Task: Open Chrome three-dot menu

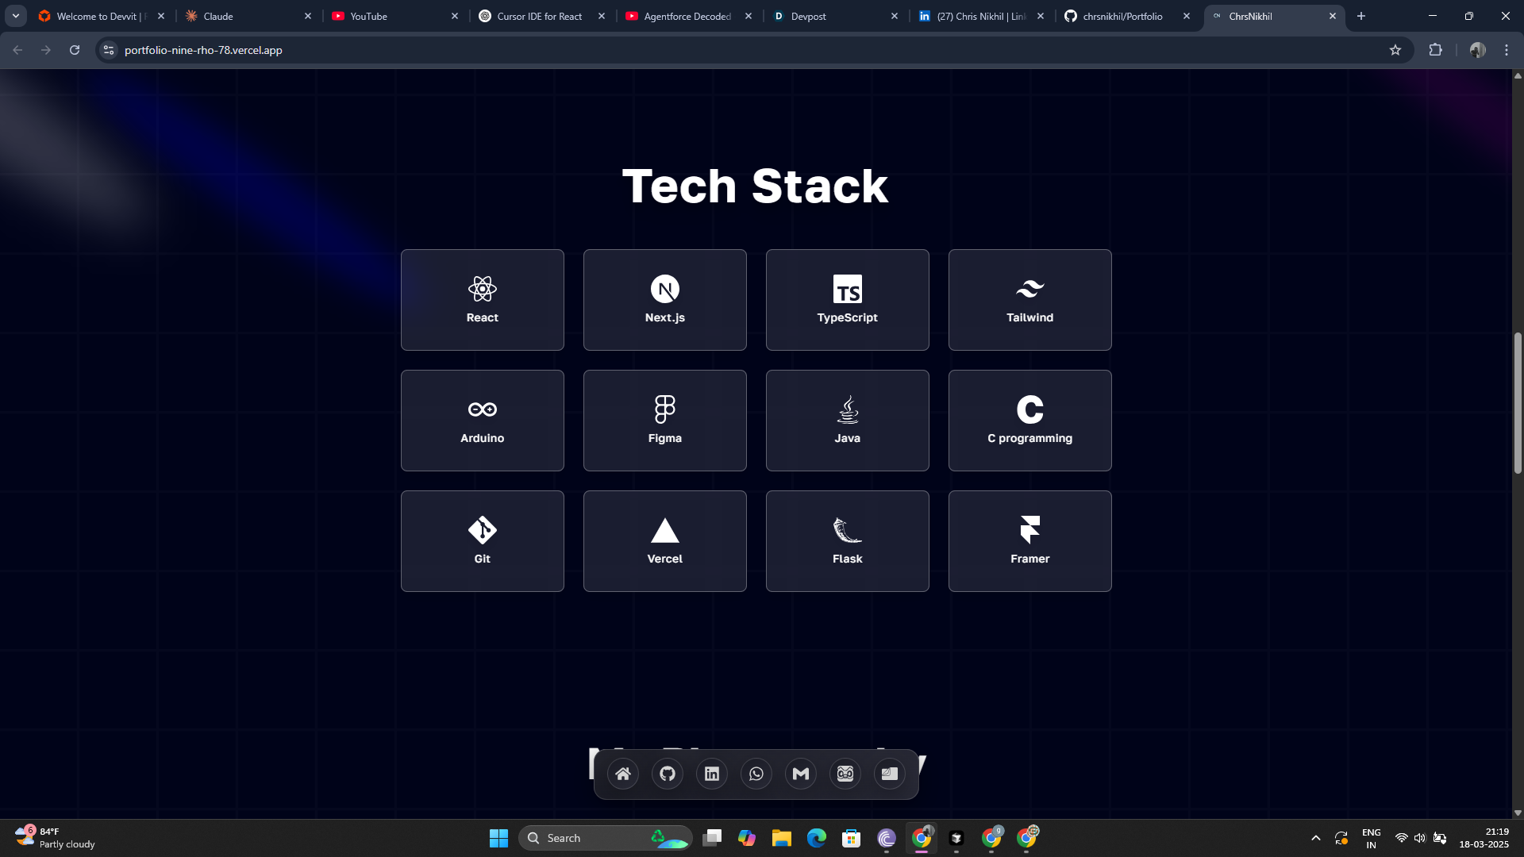Action: (x=1507, y=50)
